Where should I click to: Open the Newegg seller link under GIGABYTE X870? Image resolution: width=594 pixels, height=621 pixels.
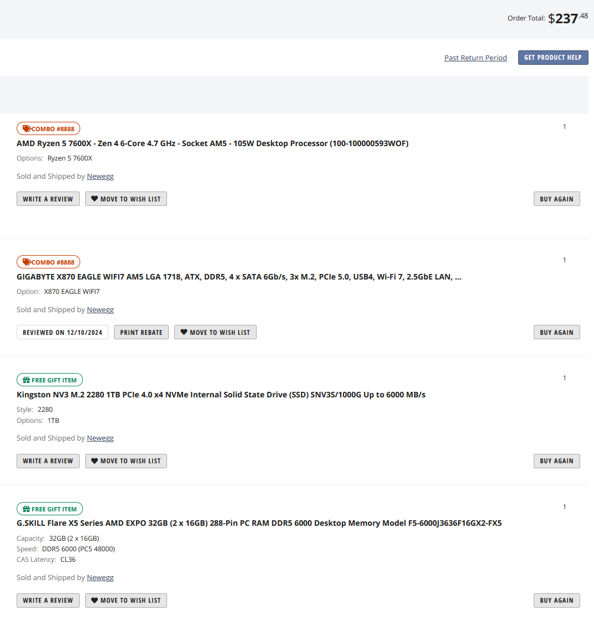click(100, 310)
